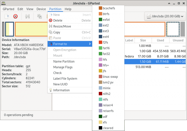Select the 513.00 MiB partition row
Image resolution: width=187 pixels, height=131 pixels.
click(x=155, y=67)
